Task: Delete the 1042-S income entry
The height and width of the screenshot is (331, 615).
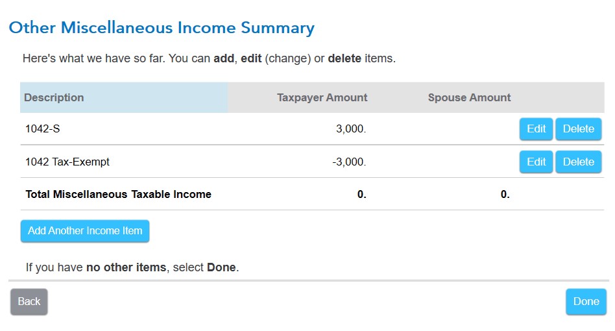Action: [579, 129]
